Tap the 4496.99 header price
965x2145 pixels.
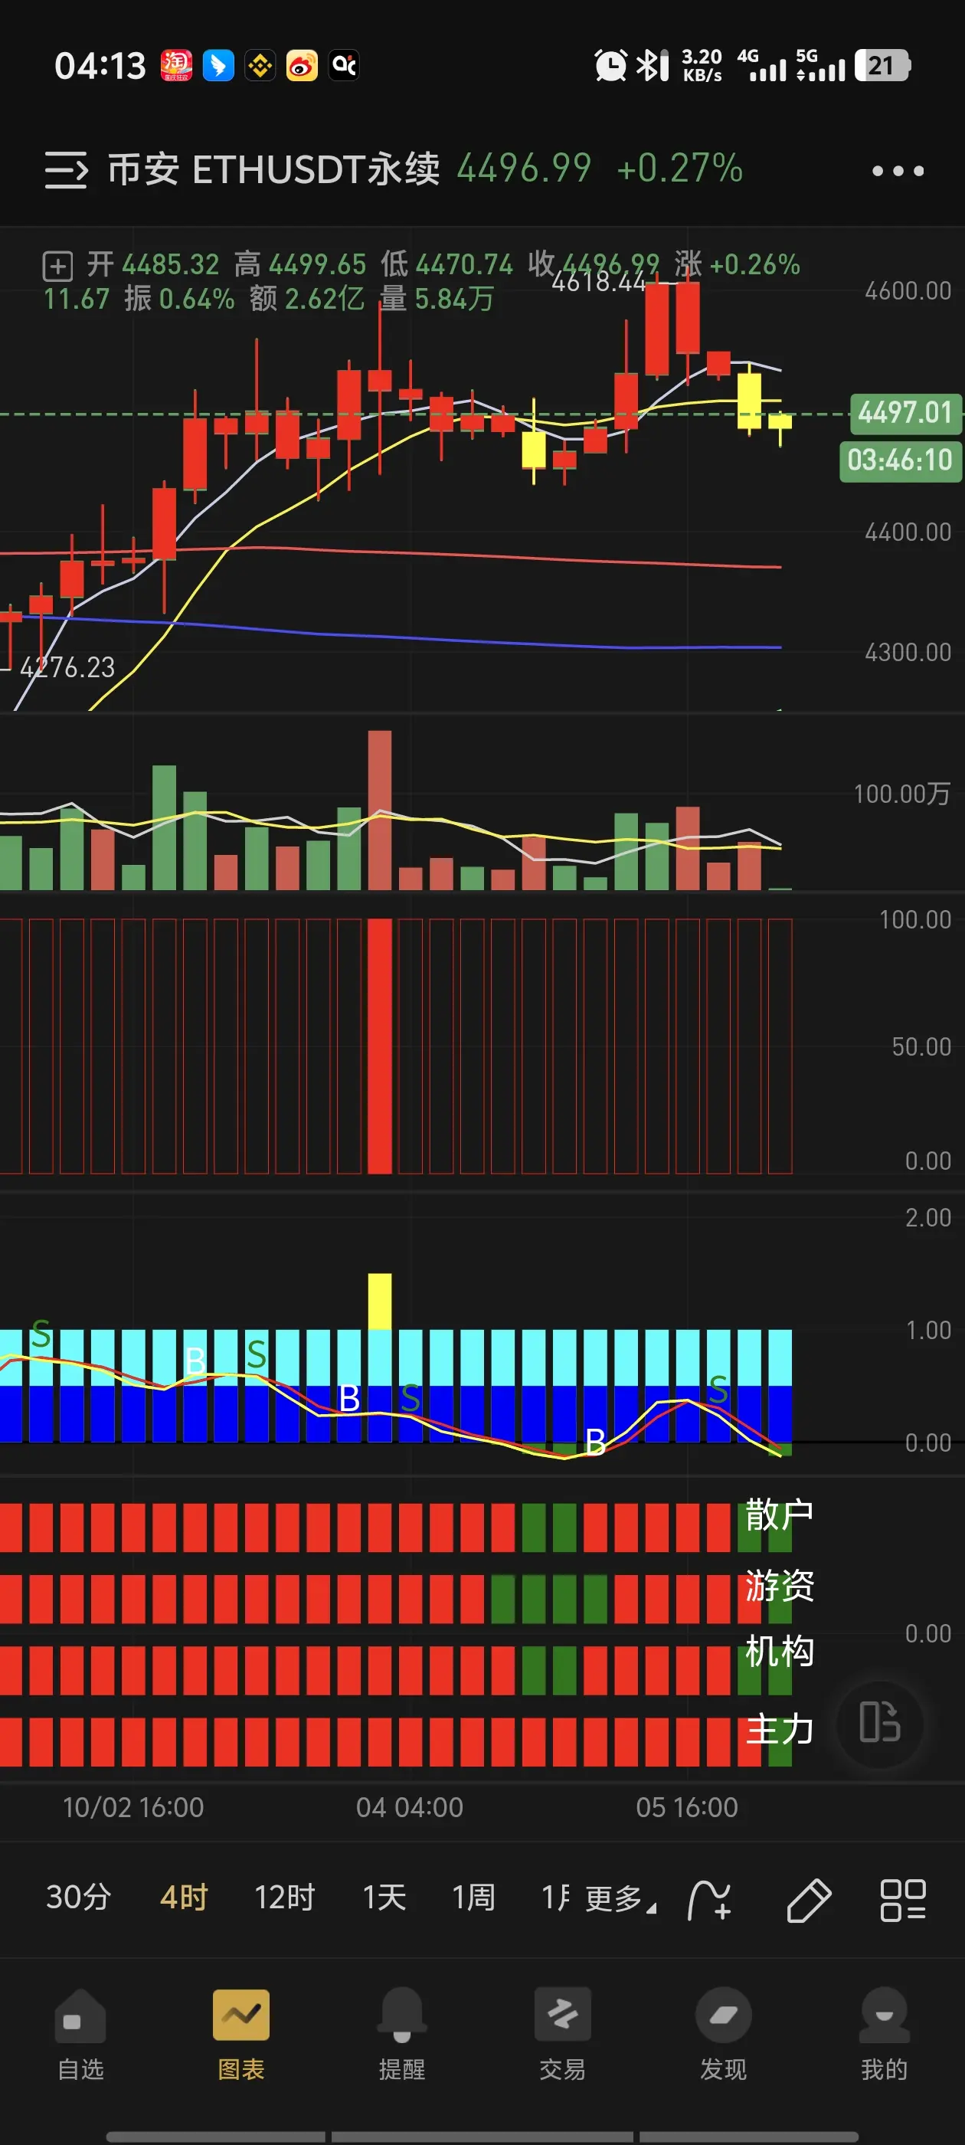[524, 169]
